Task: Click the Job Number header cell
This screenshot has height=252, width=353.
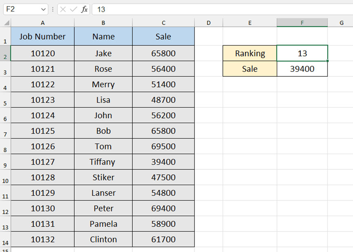Action: [42, 36]
